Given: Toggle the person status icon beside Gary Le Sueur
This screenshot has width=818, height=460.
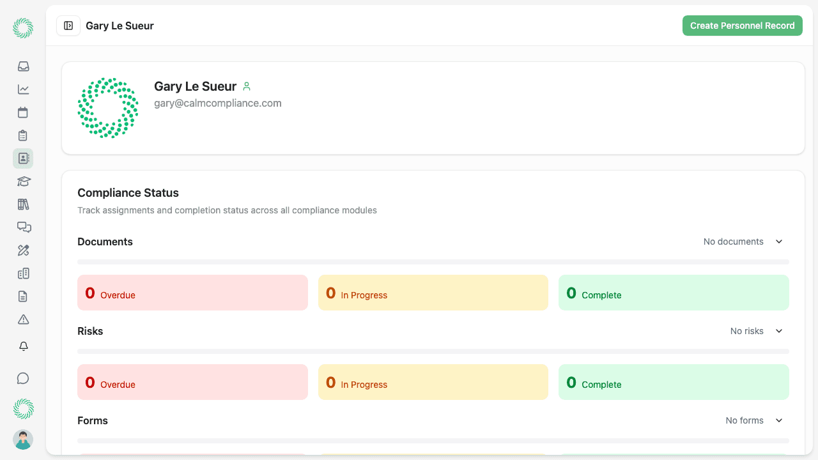Looking at the screenshot, I should pyautogui.click(x=247, y=86).
